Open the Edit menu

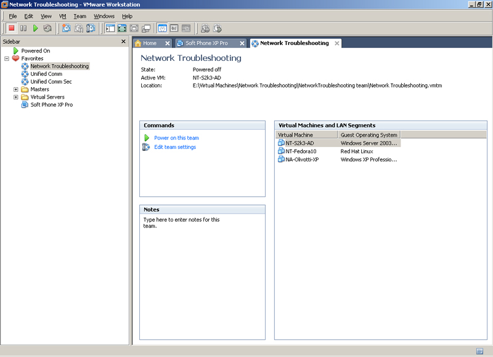click(28, 16)
